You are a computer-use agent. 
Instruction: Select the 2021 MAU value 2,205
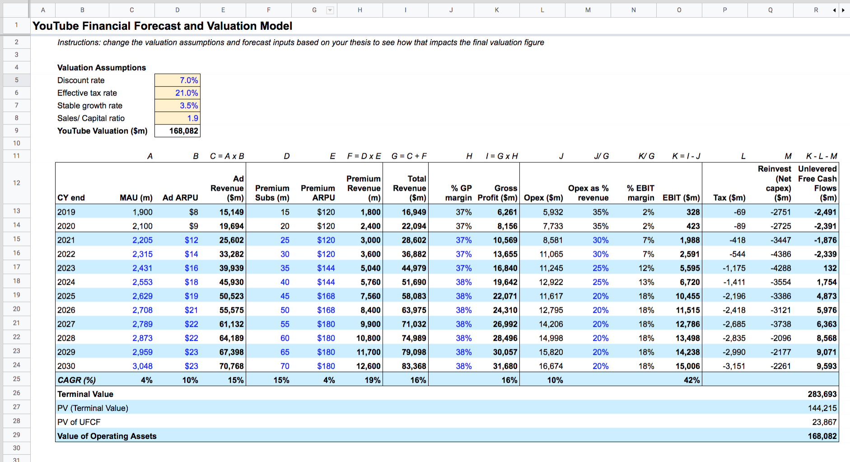(x=132, y=240)
